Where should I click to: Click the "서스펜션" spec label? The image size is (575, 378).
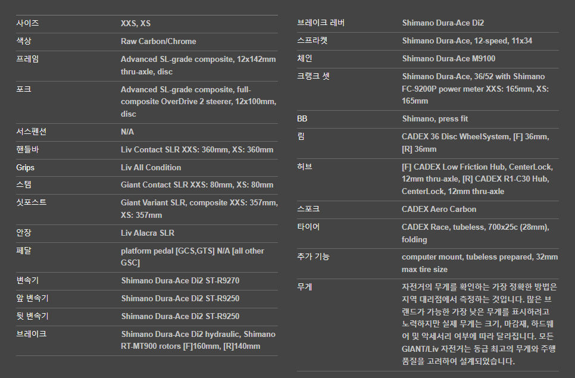point(31,132)
